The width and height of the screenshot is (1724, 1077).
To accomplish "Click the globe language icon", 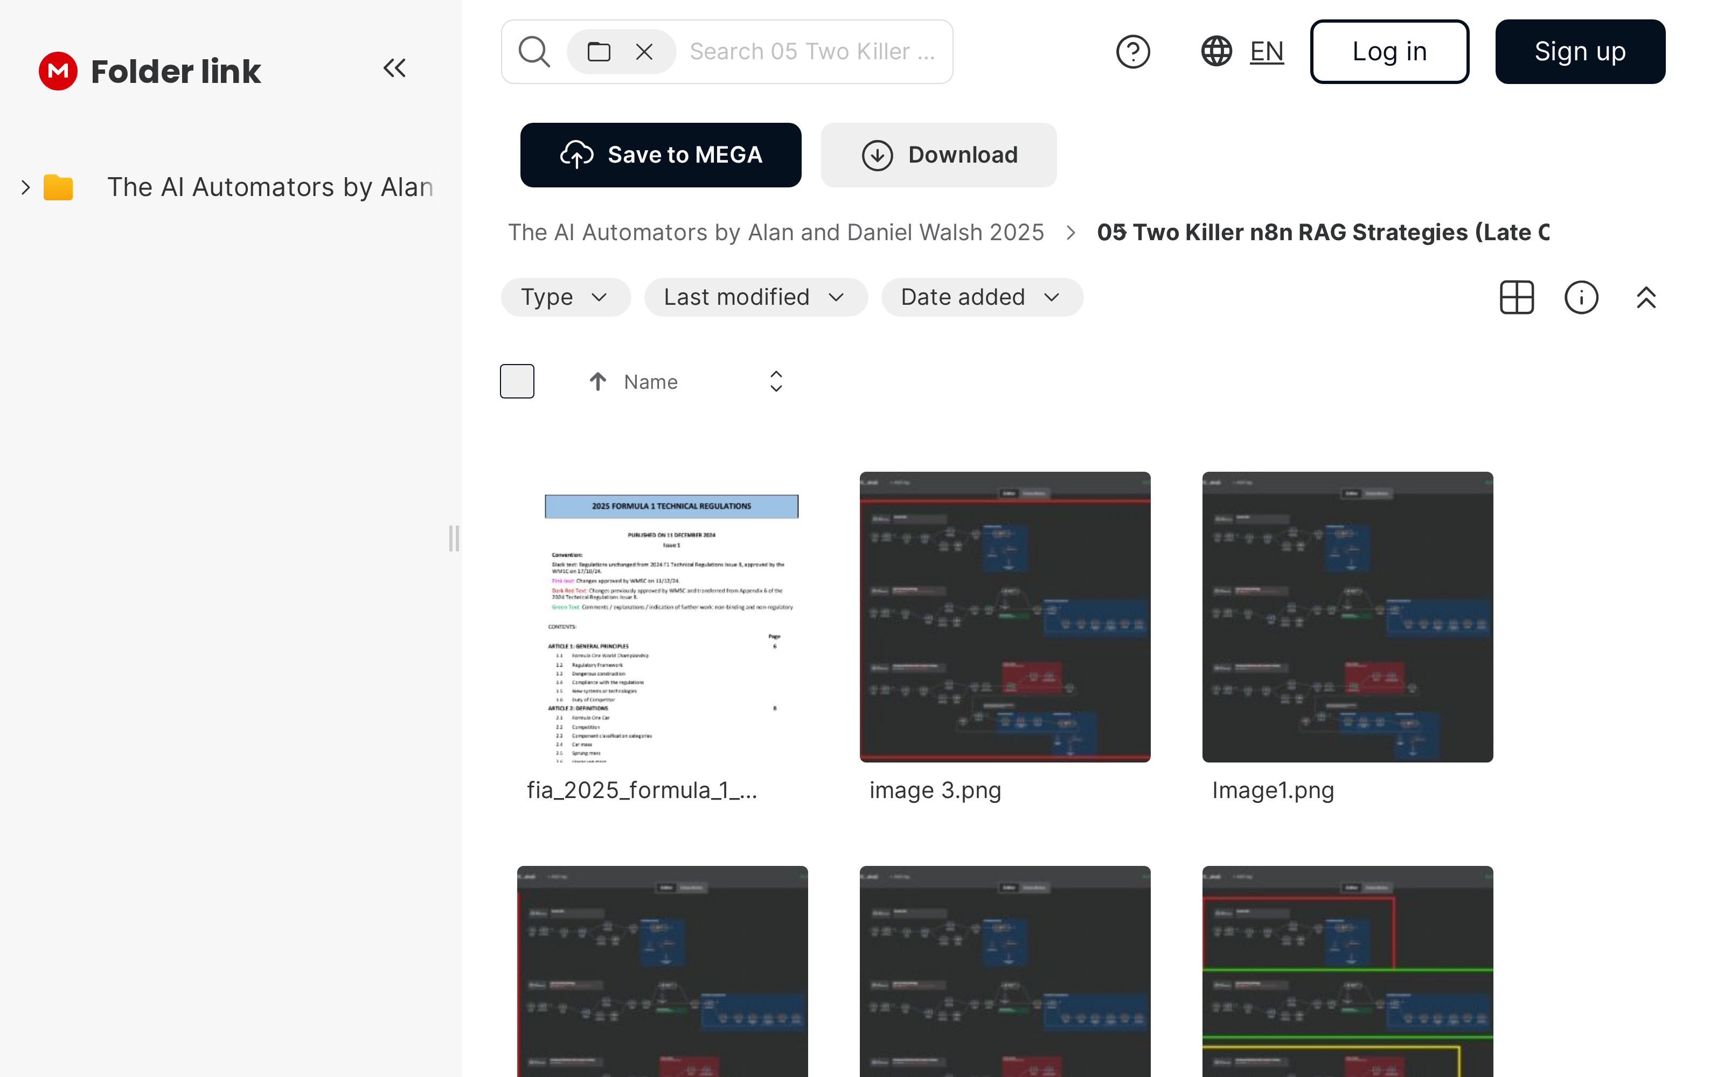I will coord(1216,52).
